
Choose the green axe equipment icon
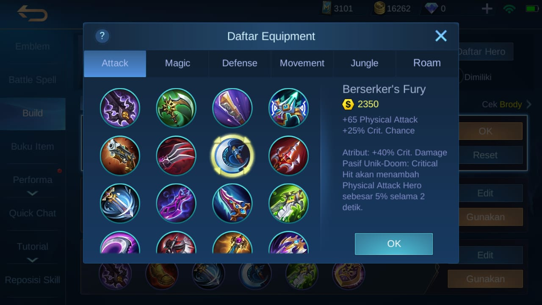coord(176,108)
